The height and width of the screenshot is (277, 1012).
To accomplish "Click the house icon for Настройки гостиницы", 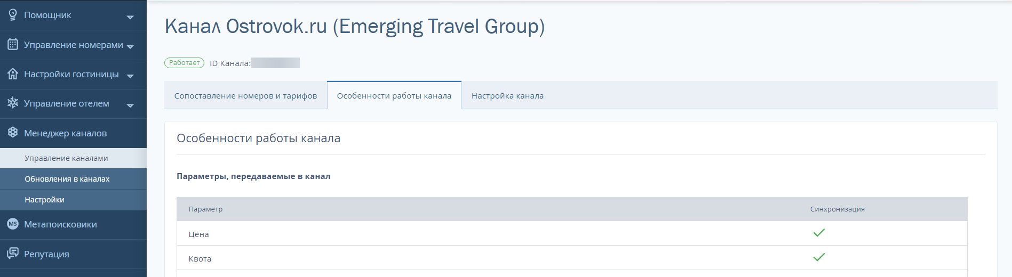I will coord(13,74).
